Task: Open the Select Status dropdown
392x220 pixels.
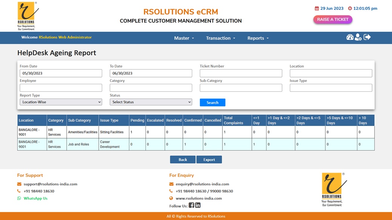Action: (151, 102)
